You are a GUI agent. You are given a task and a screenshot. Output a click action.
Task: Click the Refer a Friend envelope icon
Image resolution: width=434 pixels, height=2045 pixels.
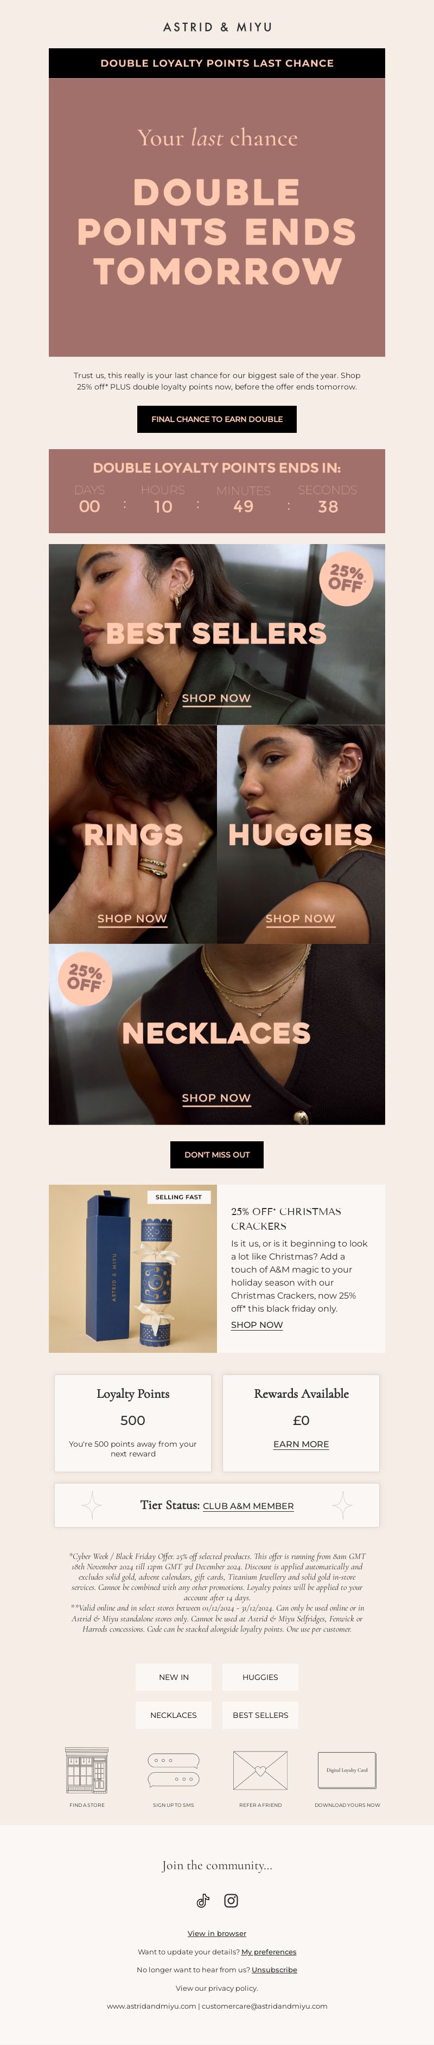click(x=260, y=1771)
